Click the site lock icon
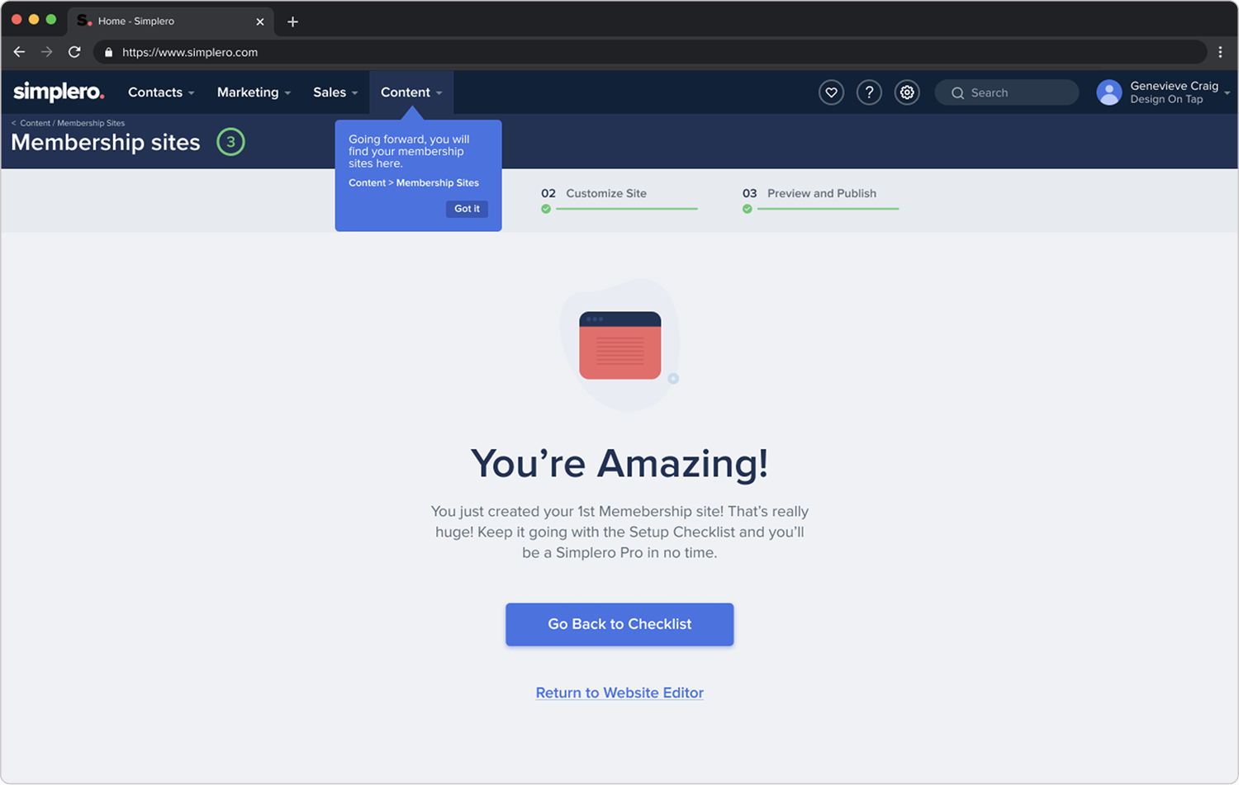Image resolution: width=1239 pixels, height=785 pixels. pyautogui.click(x=108, y=52)
